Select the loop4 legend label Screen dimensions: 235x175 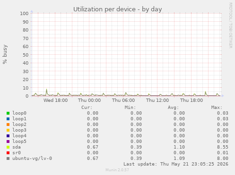tap(19, 136)
